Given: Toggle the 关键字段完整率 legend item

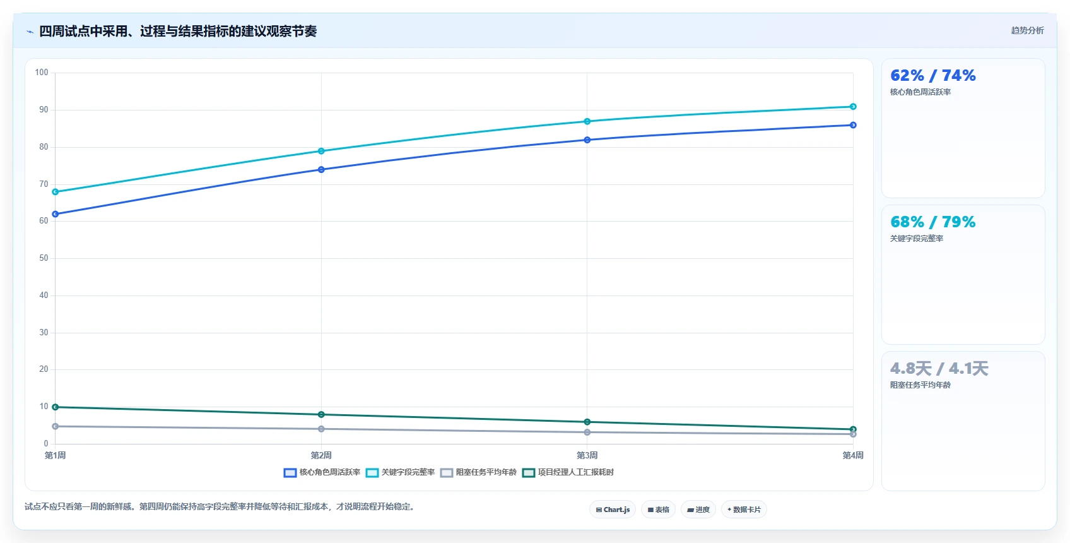Looking at the screenshot, I should coord(401,472).
